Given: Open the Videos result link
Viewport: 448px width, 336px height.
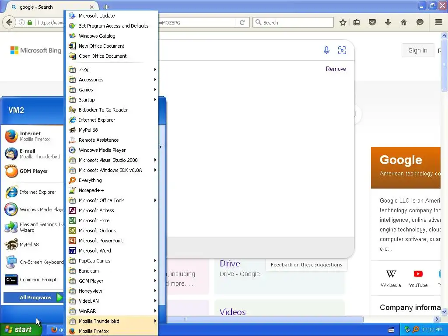Looking at the screenshot, I should (232, 311).
